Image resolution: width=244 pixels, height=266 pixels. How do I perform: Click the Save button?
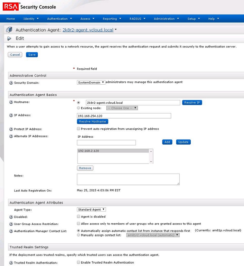click(x=32, y=55)
